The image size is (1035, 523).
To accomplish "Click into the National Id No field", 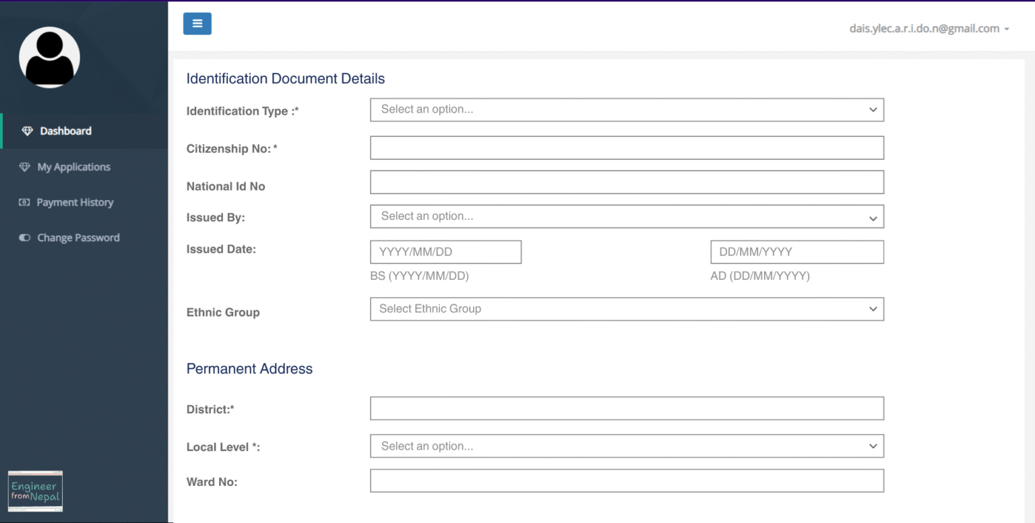I will [626, 182].
